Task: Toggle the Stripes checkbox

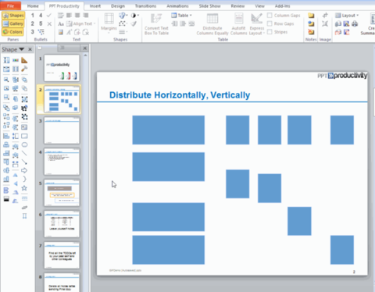Action: tap(270, 32)
